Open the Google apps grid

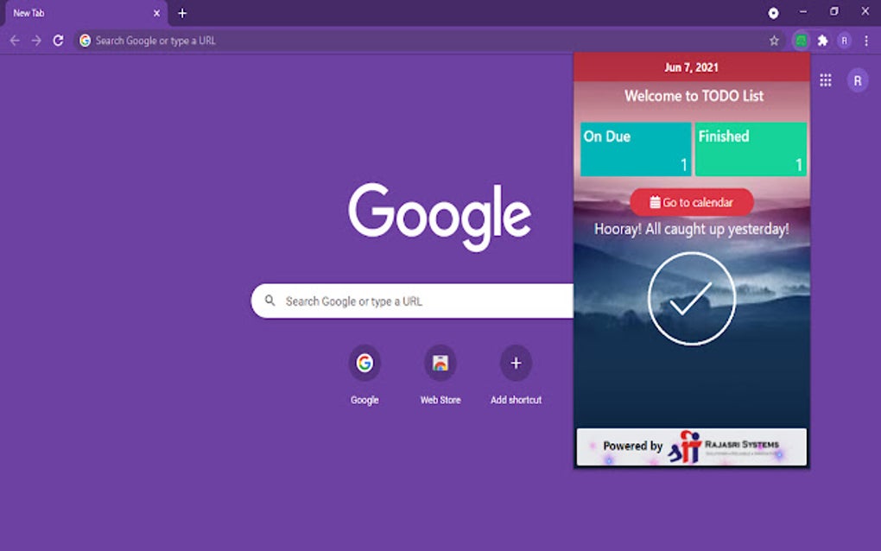tap(826, 80)
